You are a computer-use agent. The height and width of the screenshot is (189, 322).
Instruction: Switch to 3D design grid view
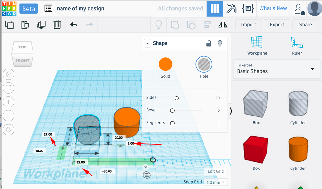215,9
